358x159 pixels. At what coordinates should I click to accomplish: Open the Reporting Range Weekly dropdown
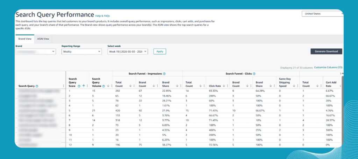(81, 51)
